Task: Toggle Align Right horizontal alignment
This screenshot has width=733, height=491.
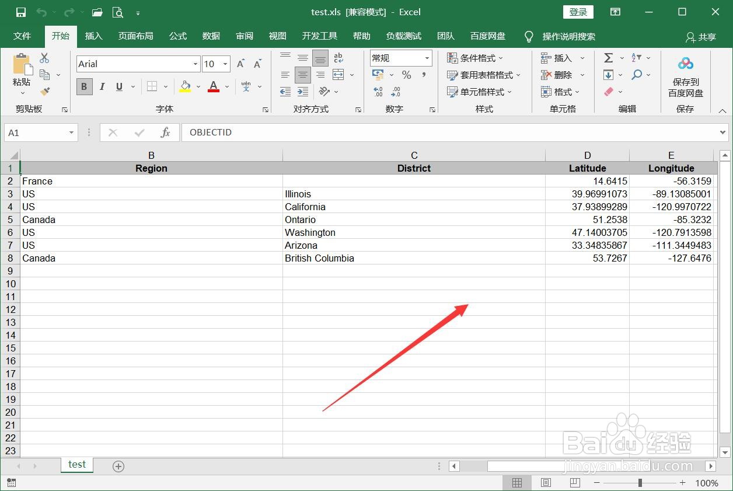Action: click(320, 75)
